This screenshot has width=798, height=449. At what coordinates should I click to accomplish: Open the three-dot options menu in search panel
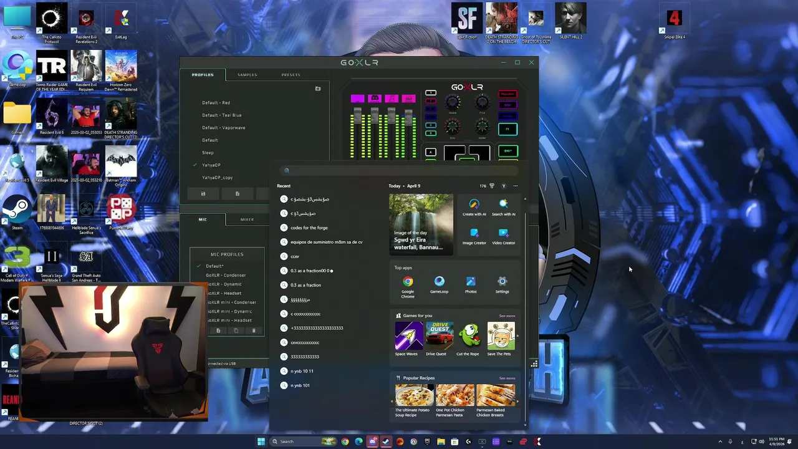click(x=515, y=186)
